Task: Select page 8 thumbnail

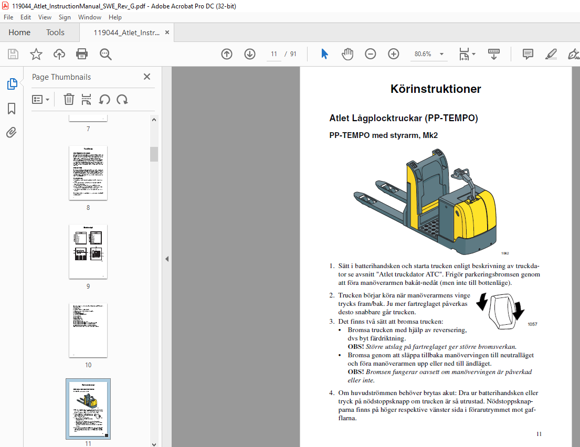Action: pos(88,173)
